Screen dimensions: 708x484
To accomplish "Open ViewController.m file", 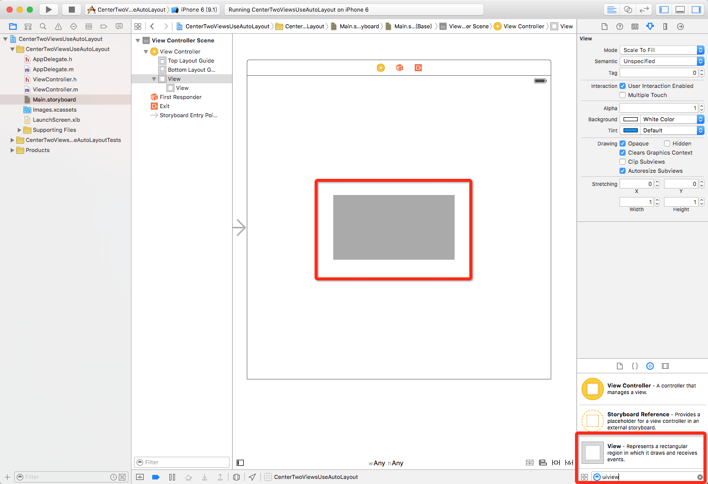I will 55,89.
